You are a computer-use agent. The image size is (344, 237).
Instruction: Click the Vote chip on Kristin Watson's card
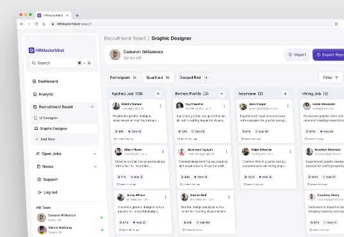pyautogui.click(x=135, y=131)
